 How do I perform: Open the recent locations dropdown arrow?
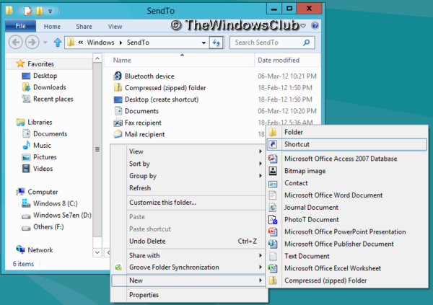(x=45, y=43)
